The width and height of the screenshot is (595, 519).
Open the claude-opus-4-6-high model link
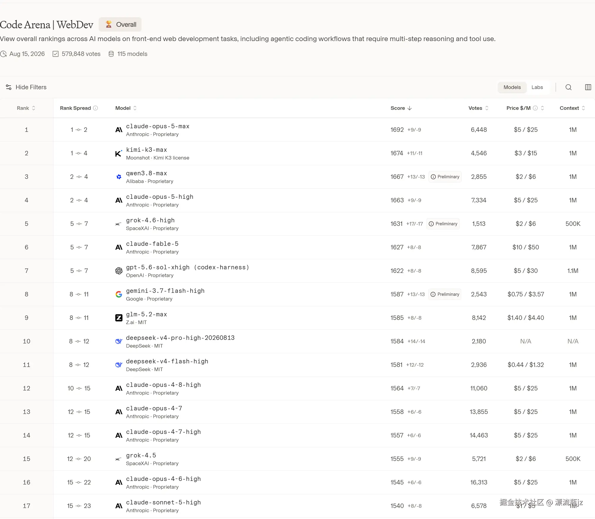click(x=163, y=479)
